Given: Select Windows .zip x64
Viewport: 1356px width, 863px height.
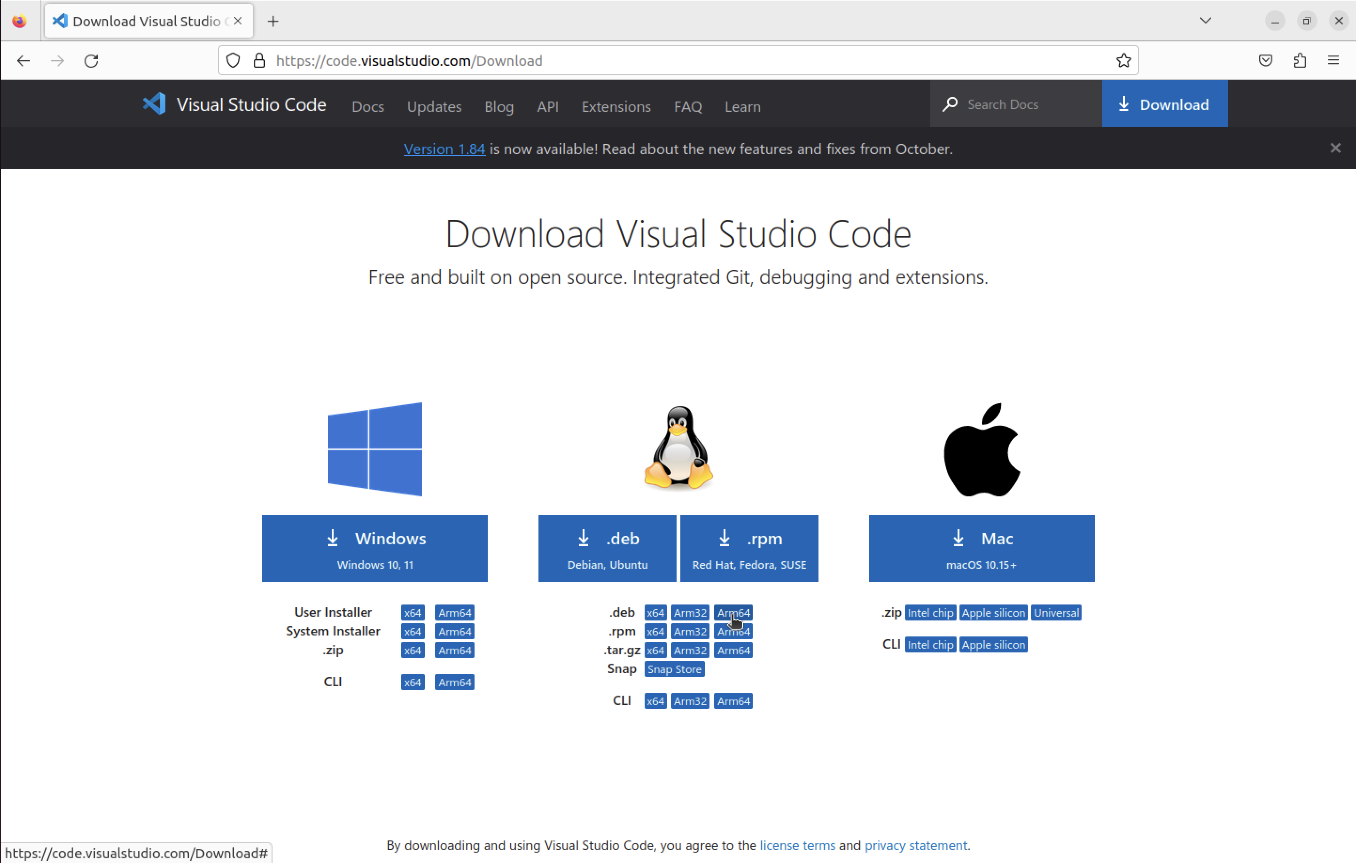Looking at the screenshot, I should tap(413, 650).
